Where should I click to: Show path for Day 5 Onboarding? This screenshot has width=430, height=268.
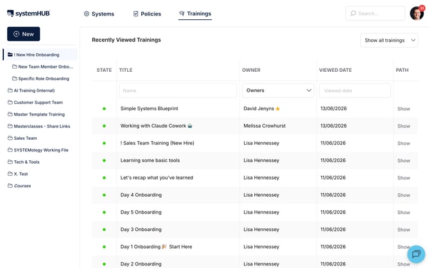pyautogui.click(x=404, y=212)
